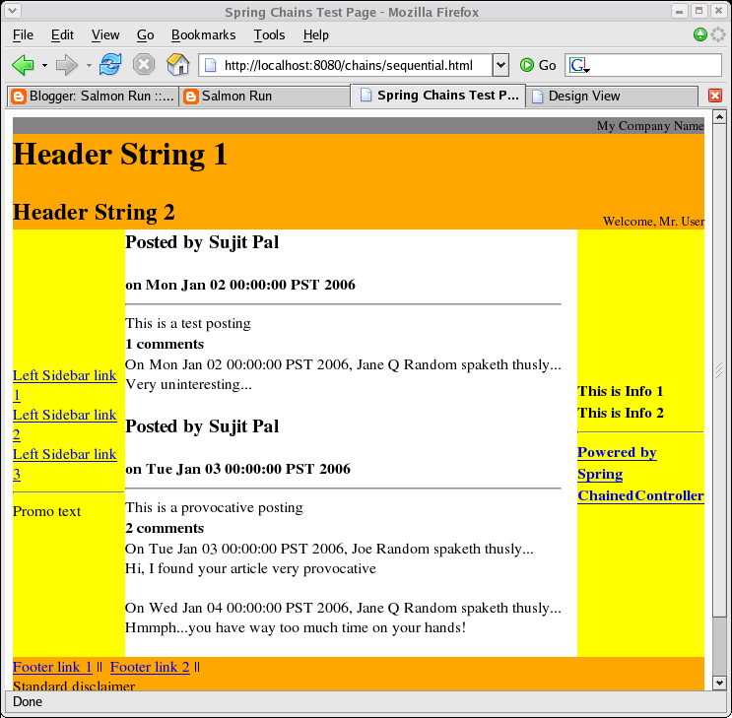
Task: Click the throbber activity icon
Action: 717,34
